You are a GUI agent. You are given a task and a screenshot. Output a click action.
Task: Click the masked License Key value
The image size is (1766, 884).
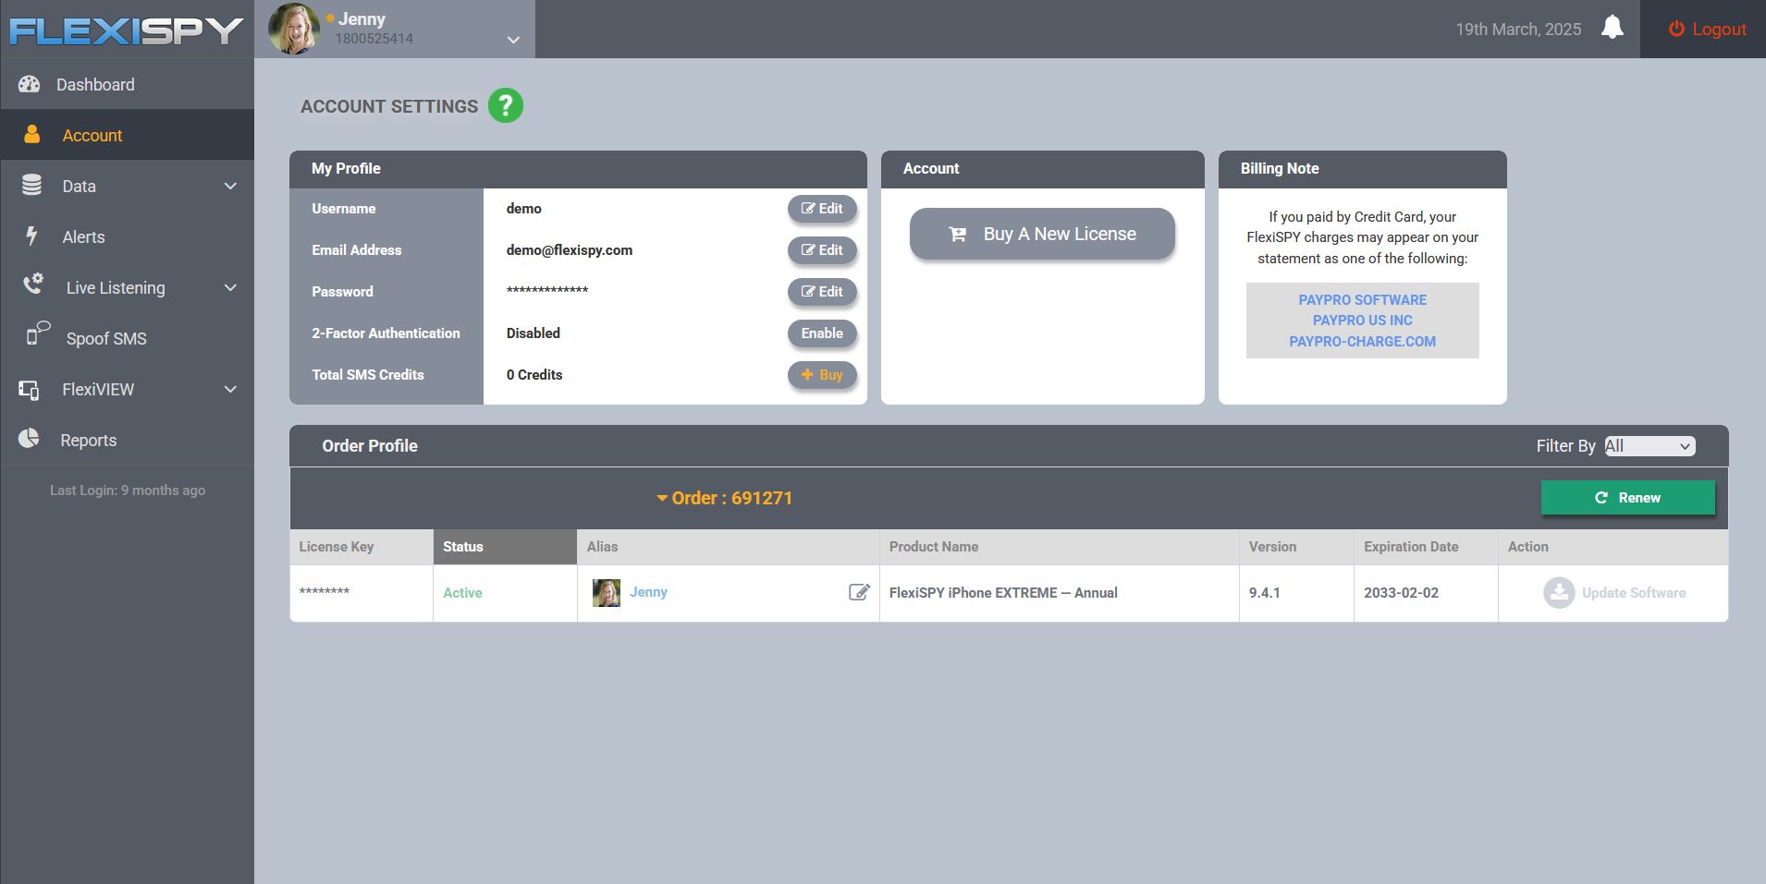(x=325, y=592)
